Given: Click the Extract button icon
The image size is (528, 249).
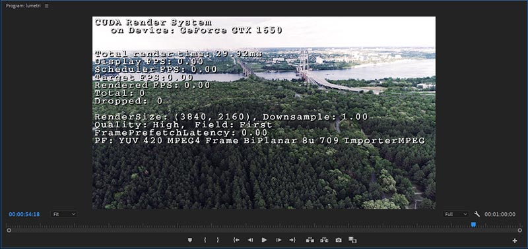Looking at the screenshot, I should [324, 240].
